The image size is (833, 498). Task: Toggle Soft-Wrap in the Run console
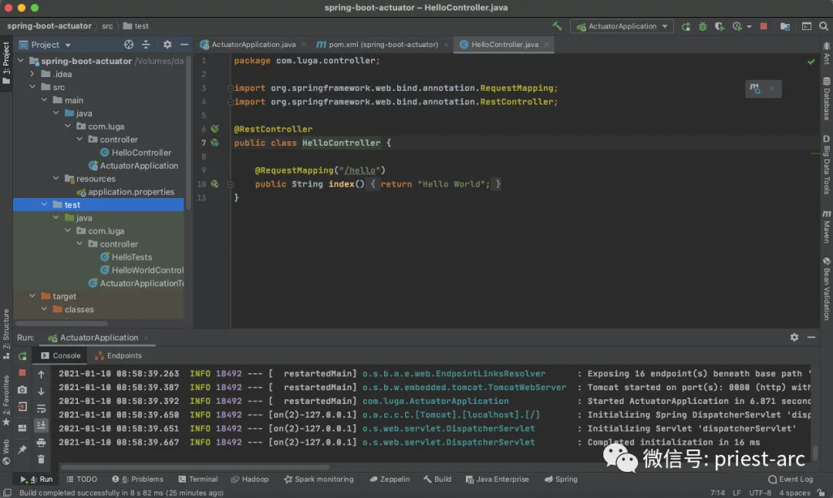(x=42, y=409)
